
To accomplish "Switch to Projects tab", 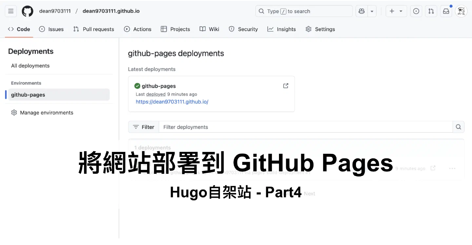I will (175, 29).
